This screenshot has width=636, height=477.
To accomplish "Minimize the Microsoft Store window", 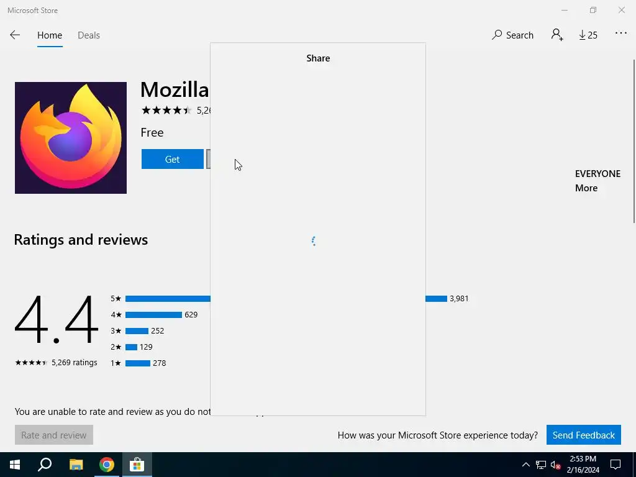I will [564, 10].
